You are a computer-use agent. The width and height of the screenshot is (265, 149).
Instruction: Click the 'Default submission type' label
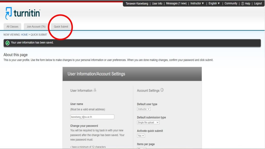coord(151,117)
